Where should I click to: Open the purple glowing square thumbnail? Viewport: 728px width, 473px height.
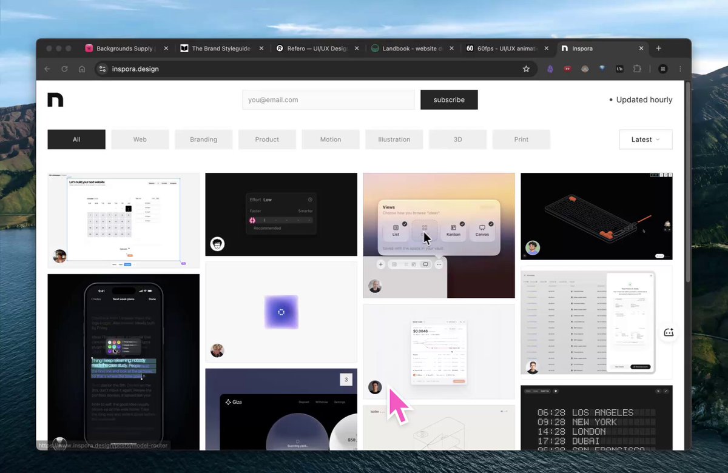tap(281, 312)
